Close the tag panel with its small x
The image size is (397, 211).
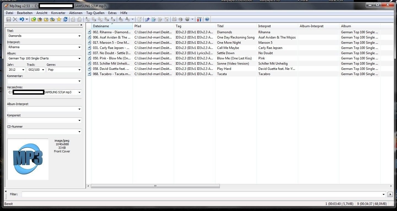click(81, 25)
